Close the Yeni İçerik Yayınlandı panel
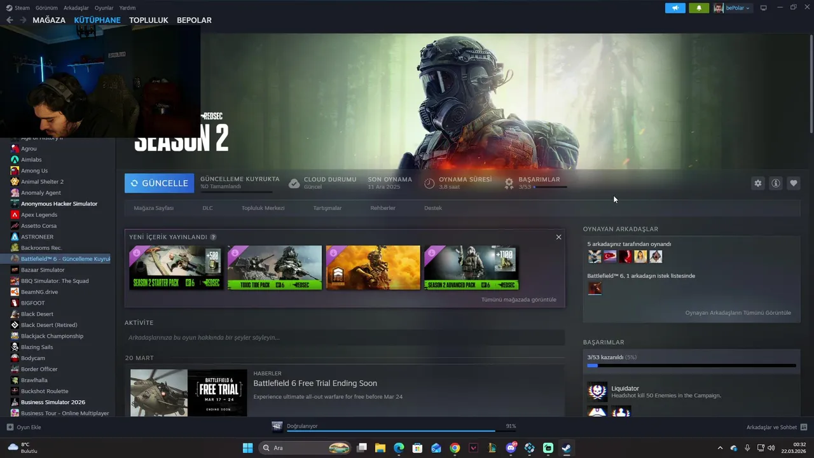 point(558,237)
